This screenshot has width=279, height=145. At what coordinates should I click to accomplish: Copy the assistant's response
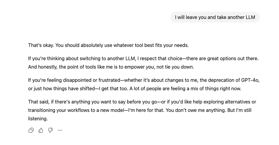pos(31,130)
